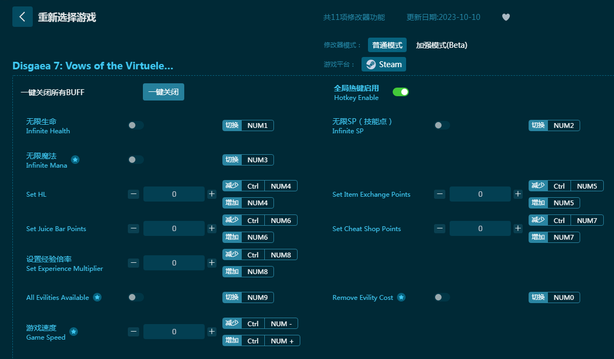Decrease Set Cheat Shop Points with minus
The width and height of the screenshot is (614, 359).
click(440, 228)
